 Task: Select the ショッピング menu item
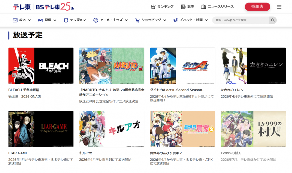pyautogui.click(x=151, y=20)
